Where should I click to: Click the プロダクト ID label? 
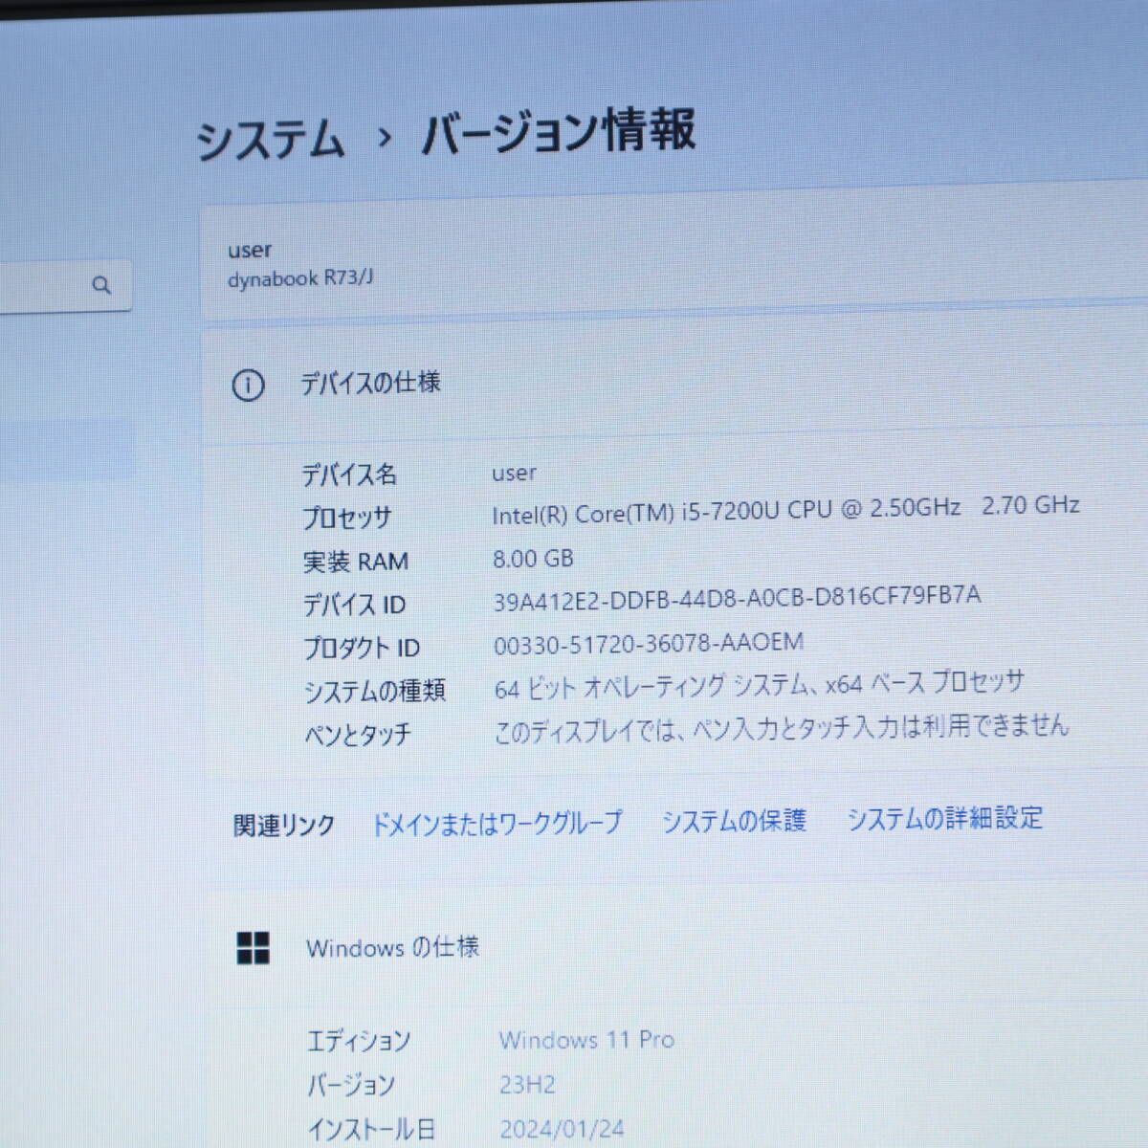pyautogui.click(x=362, y=648)
